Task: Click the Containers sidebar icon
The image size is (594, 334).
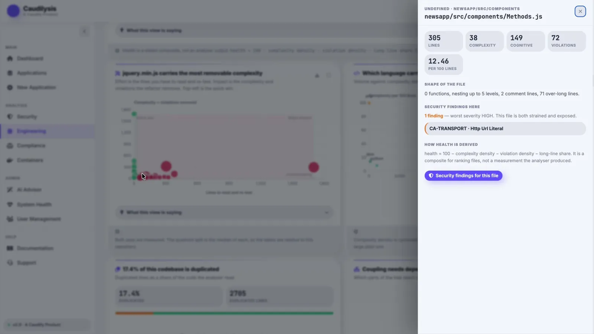Action: coord(10,160)
